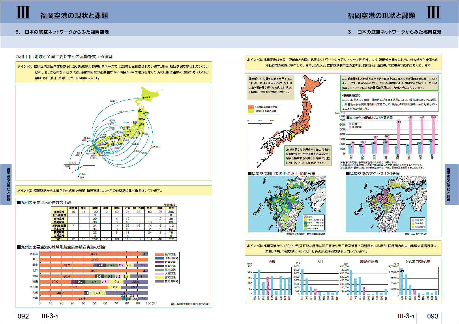This screenshot has width=459, height=324.
Task: Click the 福岡空港 row label in flights table
Action: coord(59,212)
